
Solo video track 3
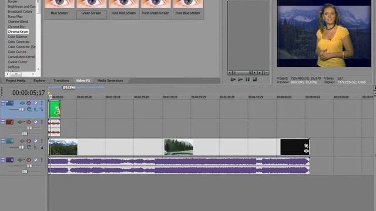coord(42,141)
